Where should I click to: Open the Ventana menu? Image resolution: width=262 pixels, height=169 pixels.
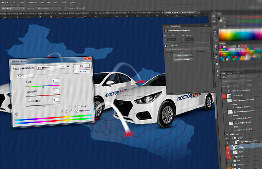click(x=63, y=3)
